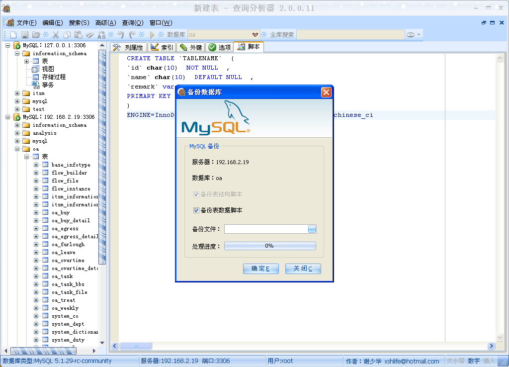
Task: Create a new document with the blank-page toolbar icon
Action: [x=13, y=35]
